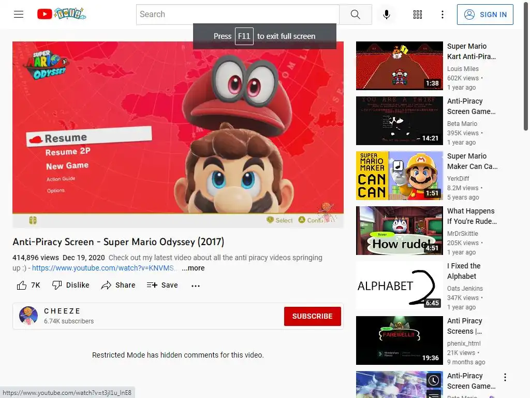
Task: Open settings three-dot menu in header
Action: [442, 14]
